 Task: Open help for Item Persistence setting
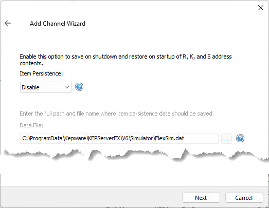coord(79,87)
